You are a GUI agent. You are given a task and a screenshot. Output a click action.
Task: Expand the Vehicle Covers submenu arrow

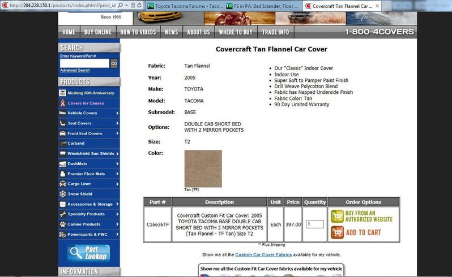(117, 113)
